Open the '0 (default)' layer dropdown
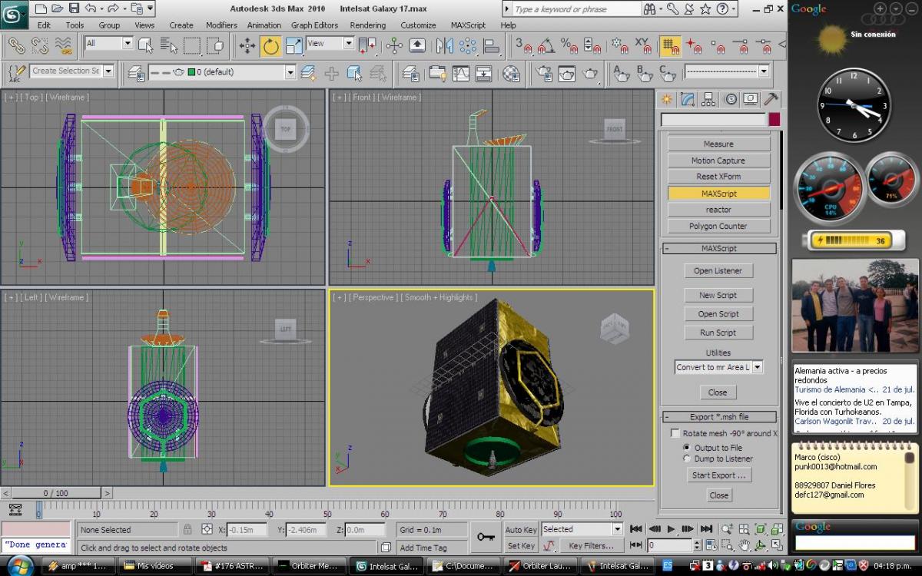 290,72
